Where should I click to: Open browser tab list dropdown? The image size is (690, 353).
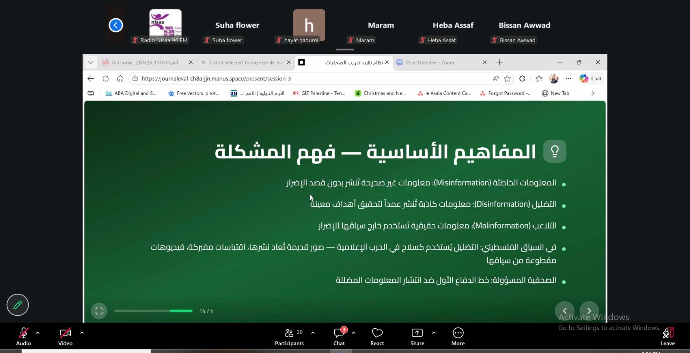point(91,62)
